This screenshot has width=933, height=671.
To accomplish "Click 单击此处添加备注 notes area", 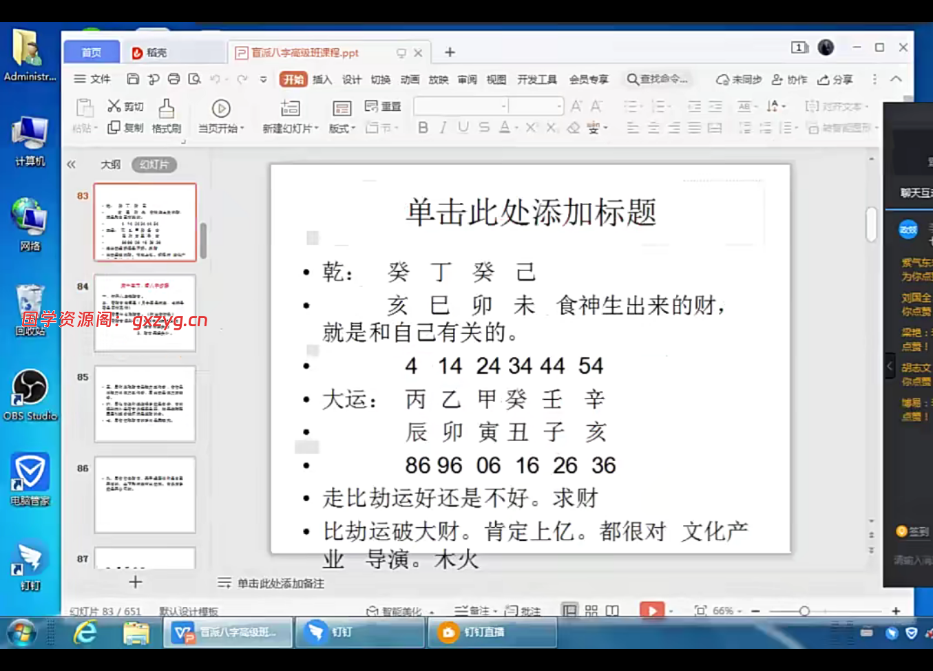I will point(280,584).
